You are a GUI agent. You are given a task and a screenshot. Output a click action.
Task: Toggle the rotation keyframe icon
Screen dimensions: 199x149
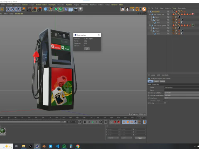click(131, 122)
